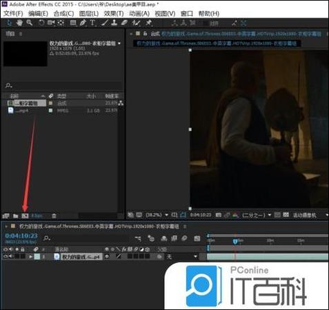The height and width of the screenshot is (310, 329).
Task: Open the 动画(A) menu
Action: (139, 14)
